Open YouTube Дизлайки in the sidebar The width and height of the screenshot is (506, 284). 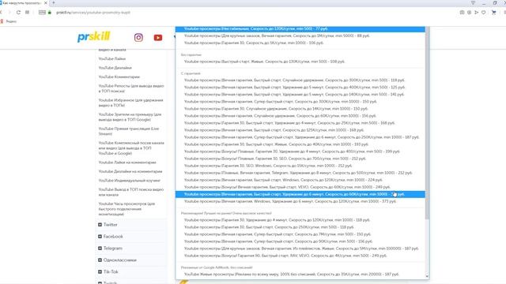click(115, 68)
